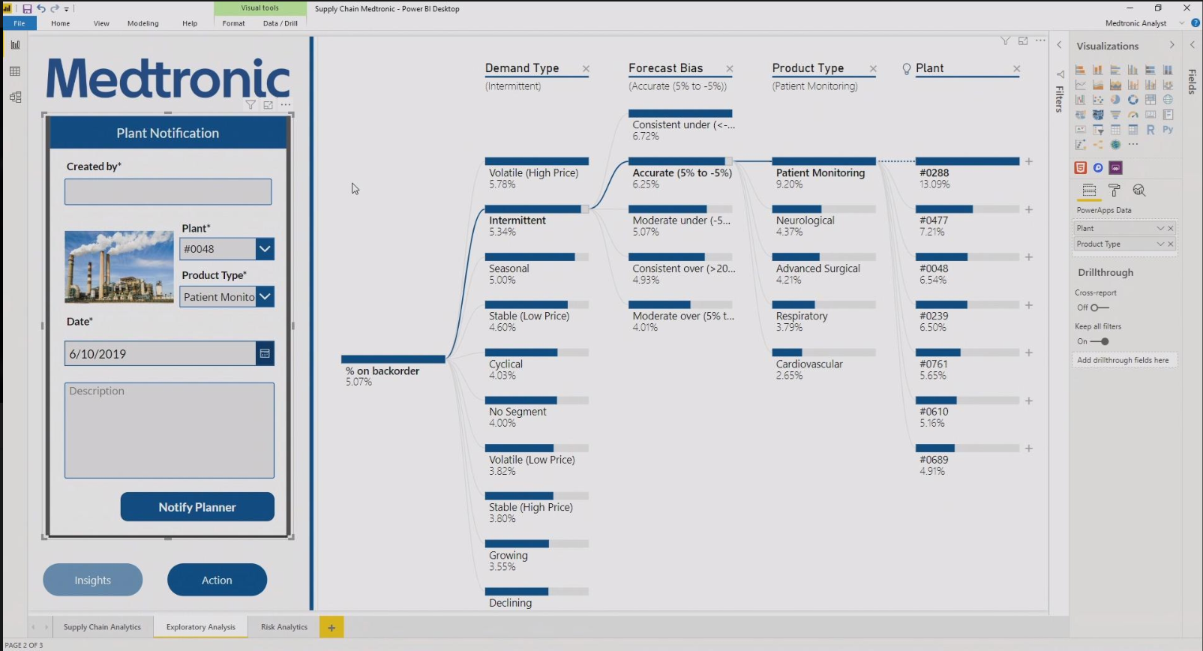The image size is (1203, 651).
Task: Click the Insights button
Action: pos(92,580)
